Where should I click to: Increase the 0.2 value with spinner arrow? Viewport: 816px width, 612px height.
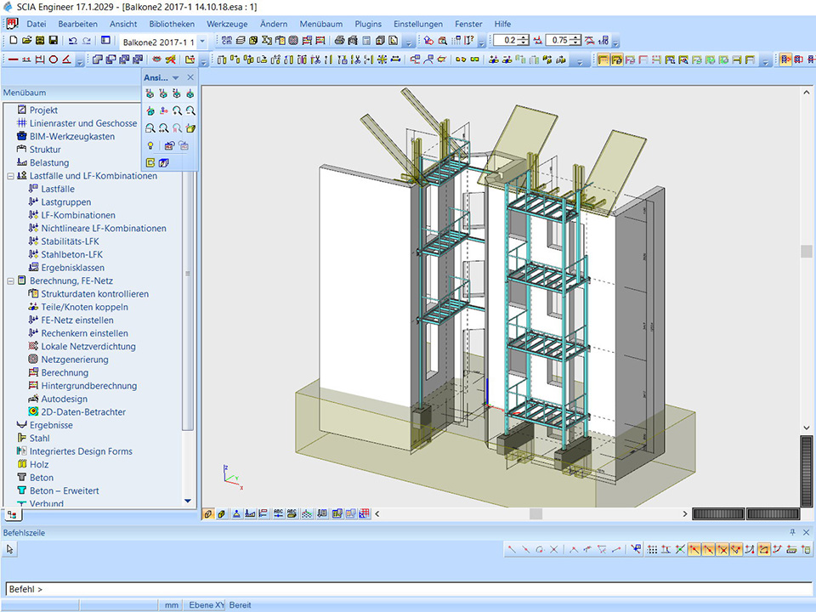tap(524, 37)
